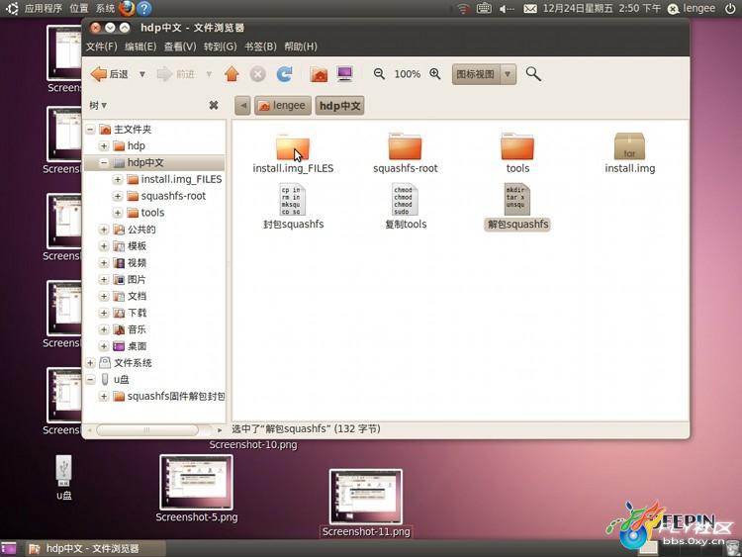Screen dimensions: 742x557
Task: Click the search magnifier icon
Action: coord(533,74)
